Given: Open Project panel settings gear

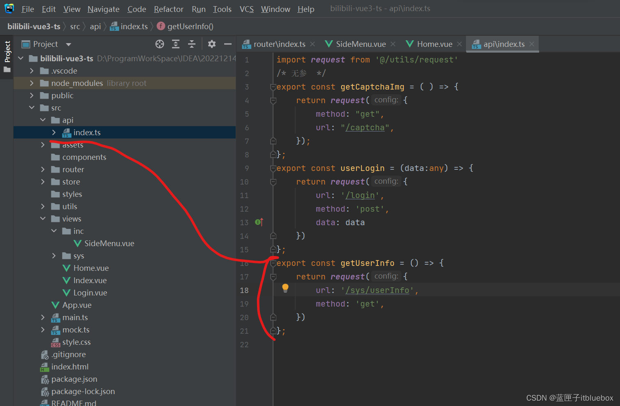Looking at the screenshot, I should click(x=212, y=44).
